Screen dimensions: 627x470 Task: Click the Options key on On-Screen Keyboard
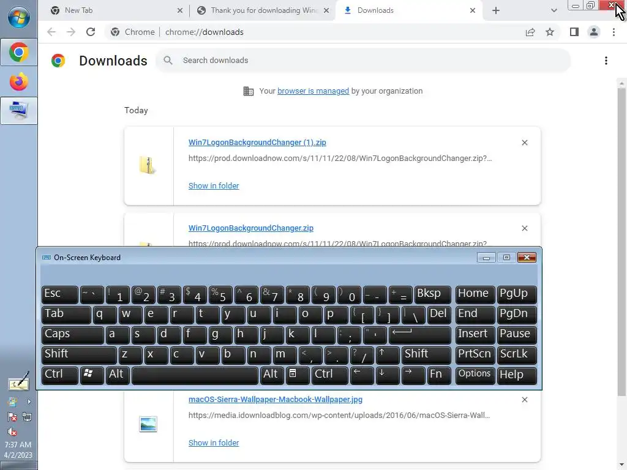tap(475, 375)
